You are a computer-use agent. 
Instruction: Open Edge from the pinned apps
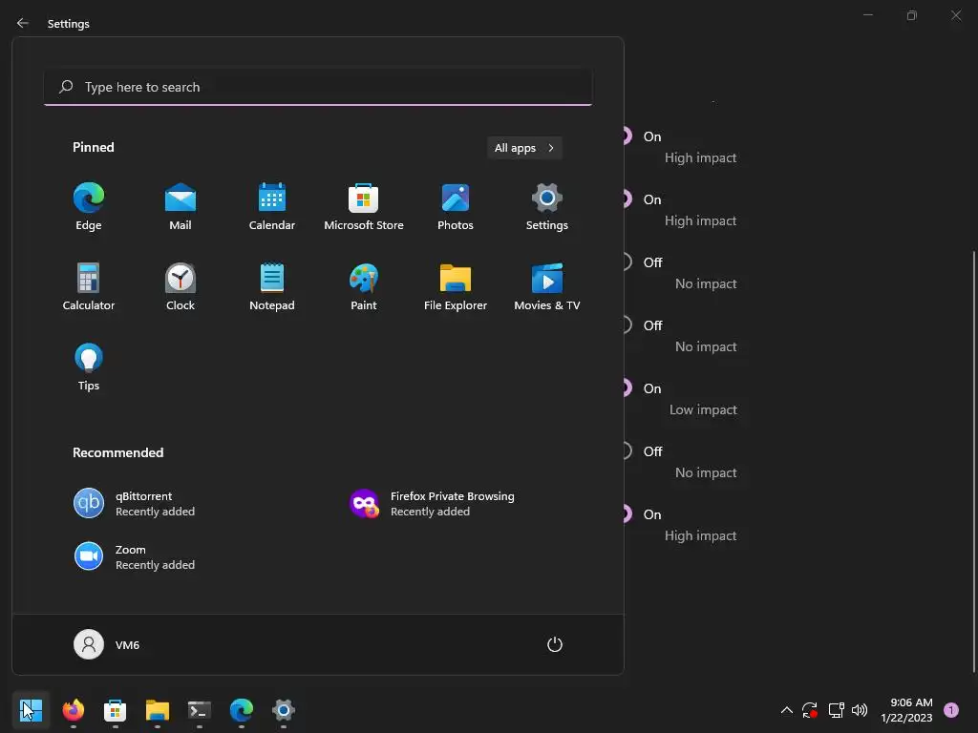pyautogui.click(x=89, y=207)
